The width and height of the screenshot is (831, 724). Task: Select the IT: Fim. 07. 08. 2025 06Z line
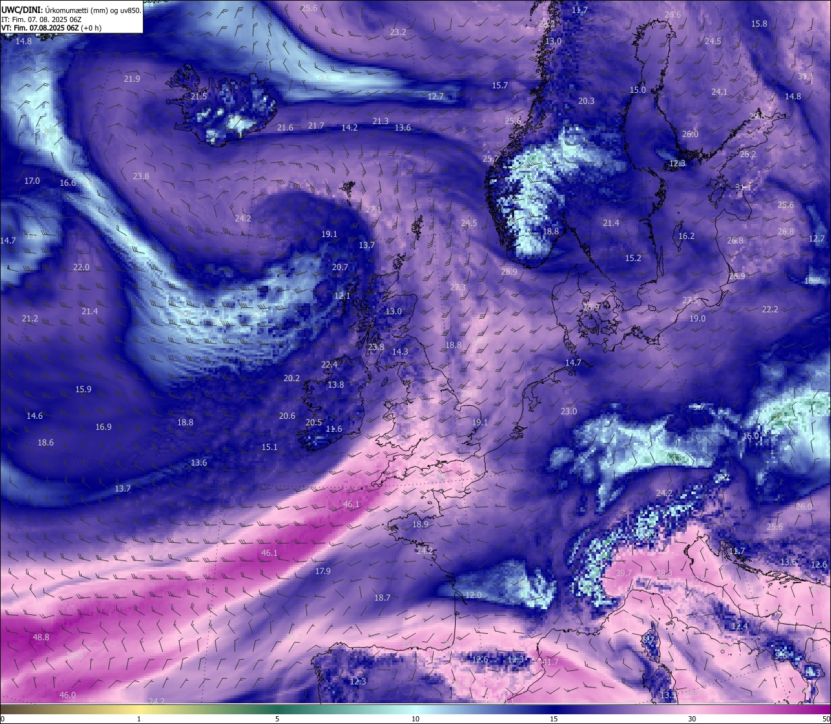tap(42, 19)
